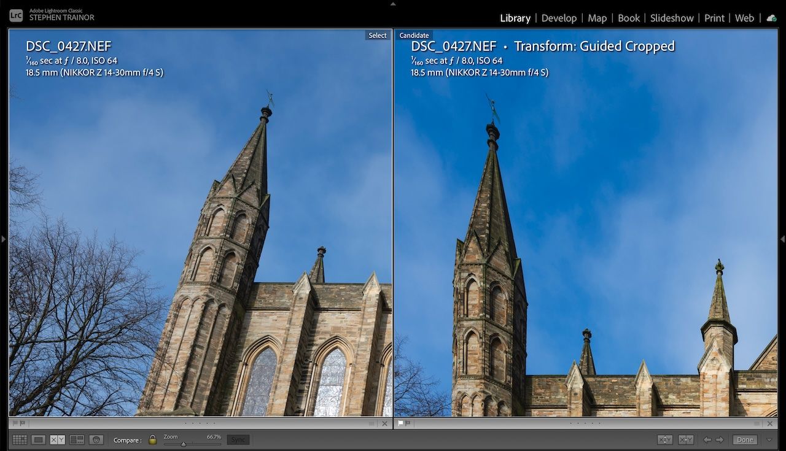Screen dimensions: 786x451
Task: Open the Slideshow module
Action: point(672,18)
